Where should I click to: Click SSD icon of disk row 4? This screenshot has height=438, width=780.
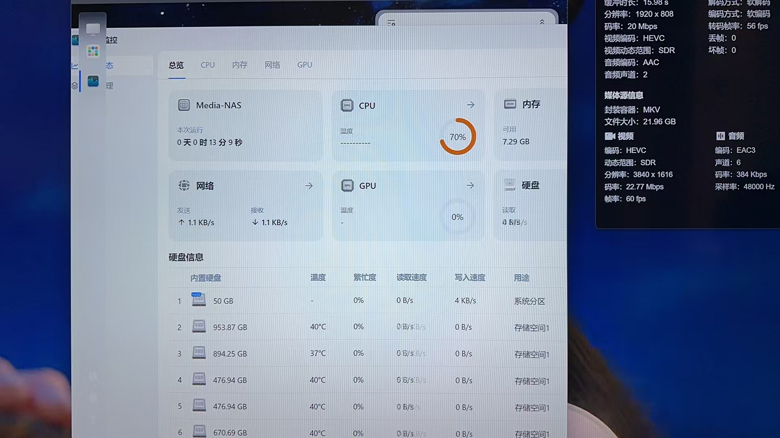(199, 379)
